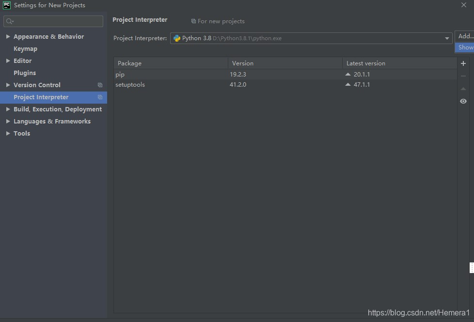
Task: Open the Plugins settings page
Action: click(25, 73)
